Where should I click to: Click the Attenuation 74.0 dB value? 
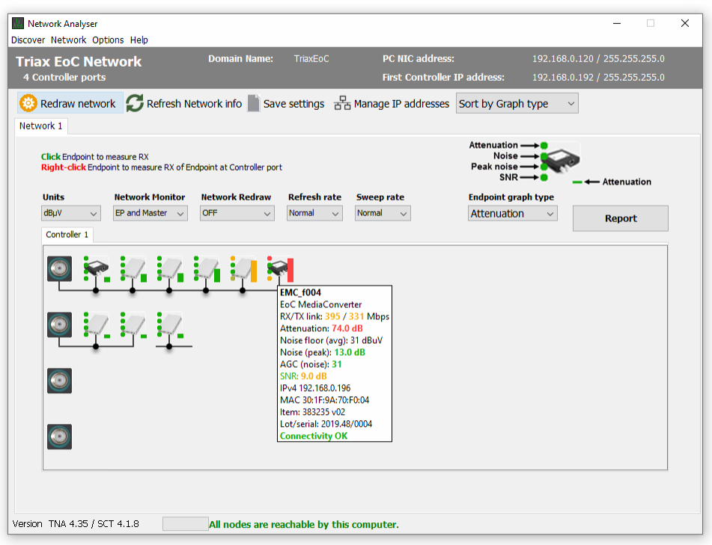click(x=347, y=328)
